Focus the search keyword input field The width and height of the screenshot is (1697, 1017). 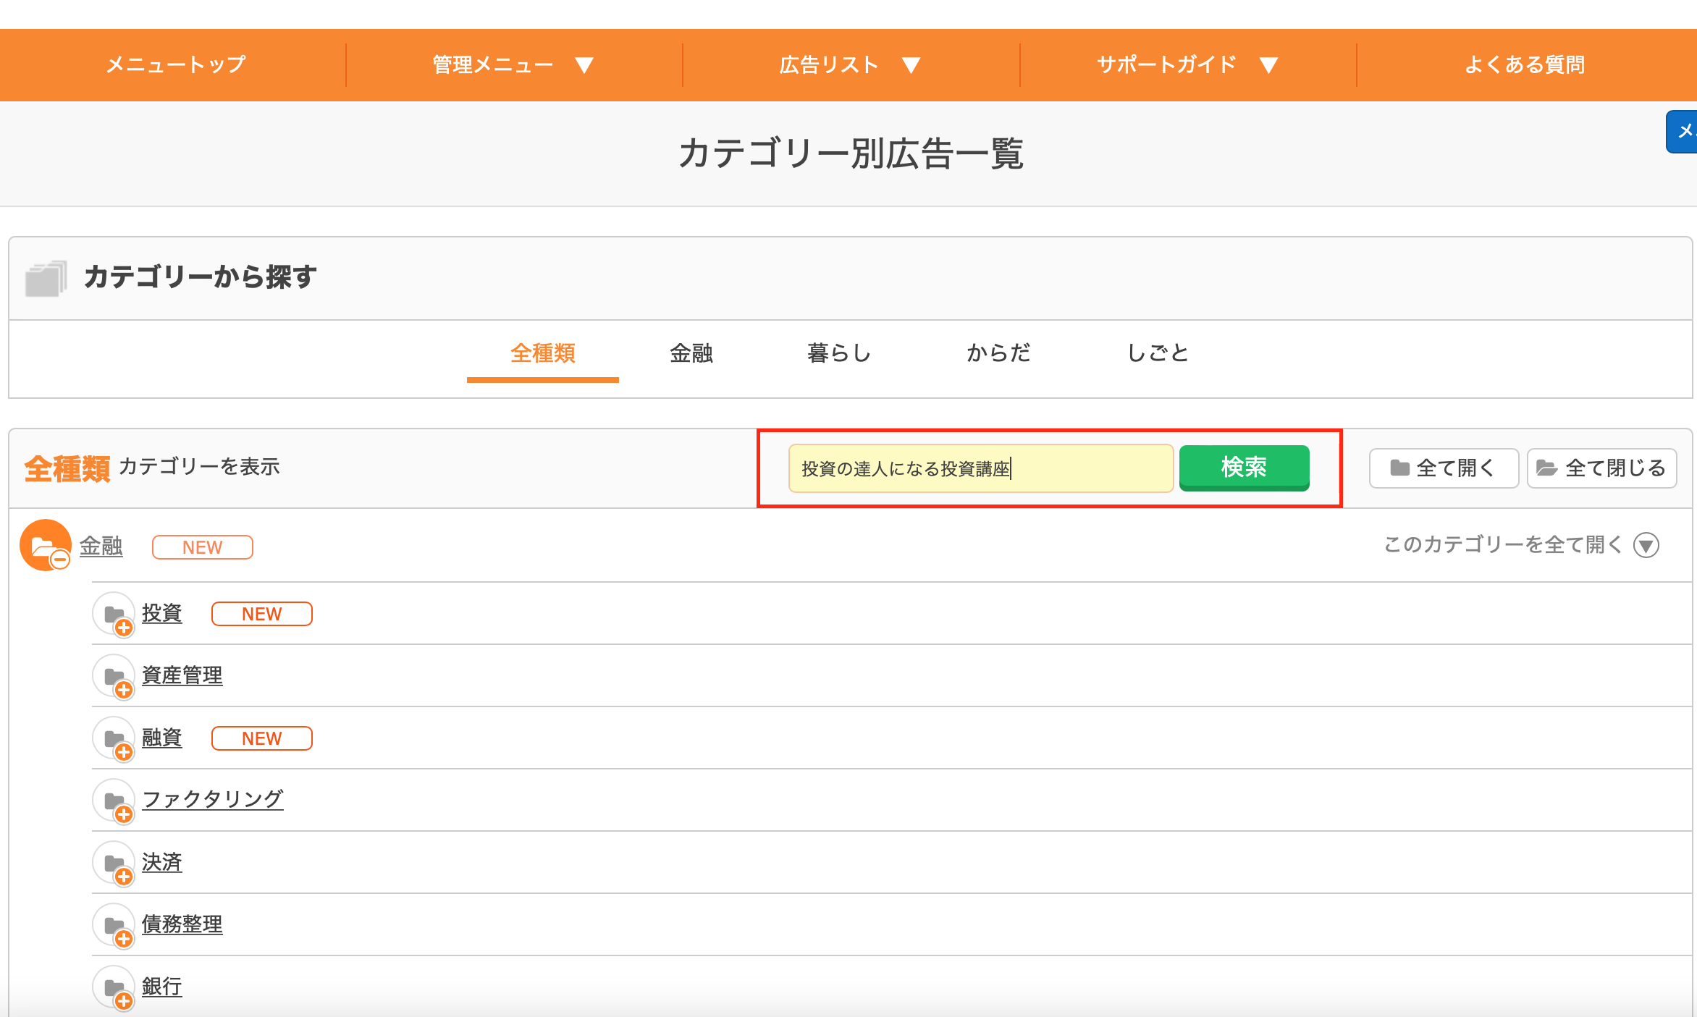tap(981, 468)
